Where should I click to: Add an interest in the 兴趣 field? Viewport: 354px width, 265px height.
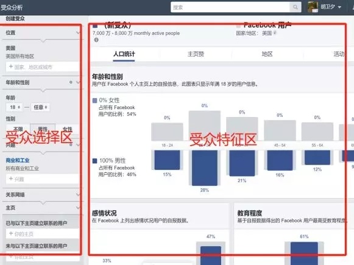(43, 179)
